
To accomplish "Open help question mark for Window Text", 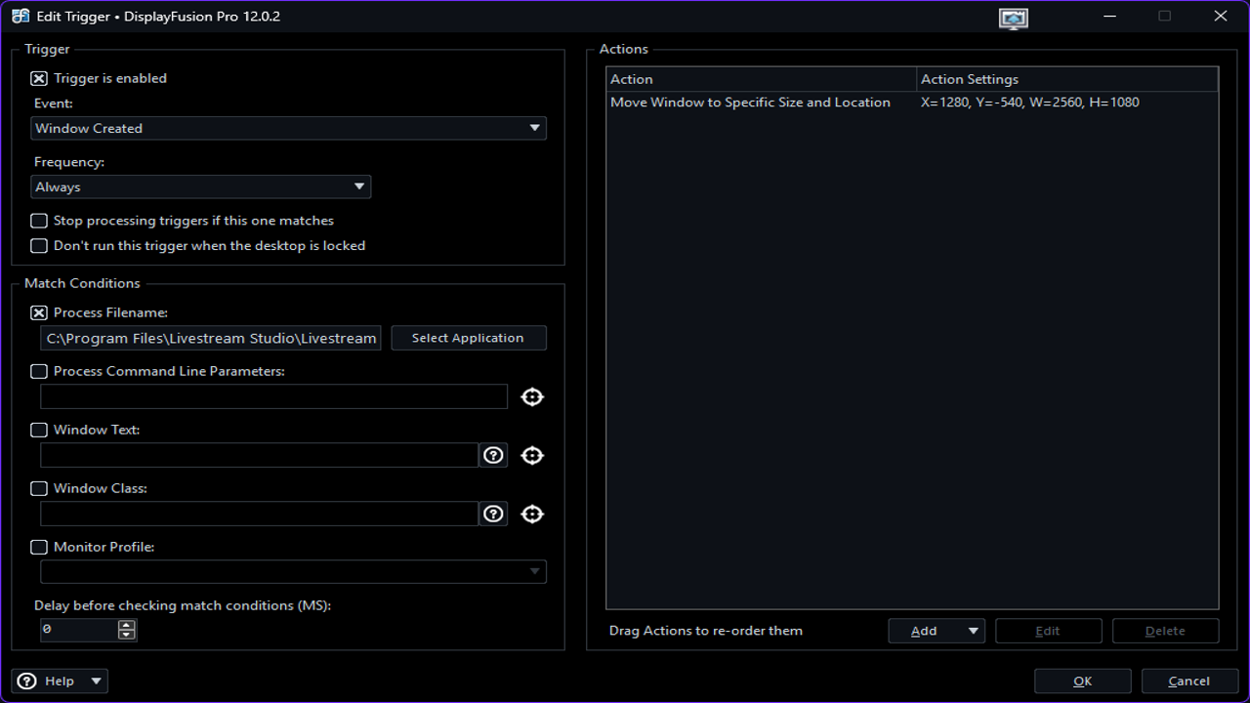I will pyautogui.click(x=494, y=455).
